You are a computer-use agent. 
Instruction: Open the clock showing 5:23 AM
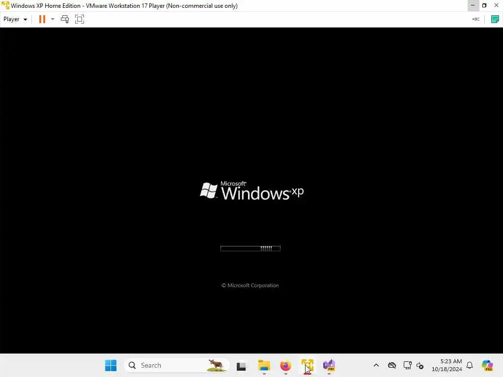447,365
